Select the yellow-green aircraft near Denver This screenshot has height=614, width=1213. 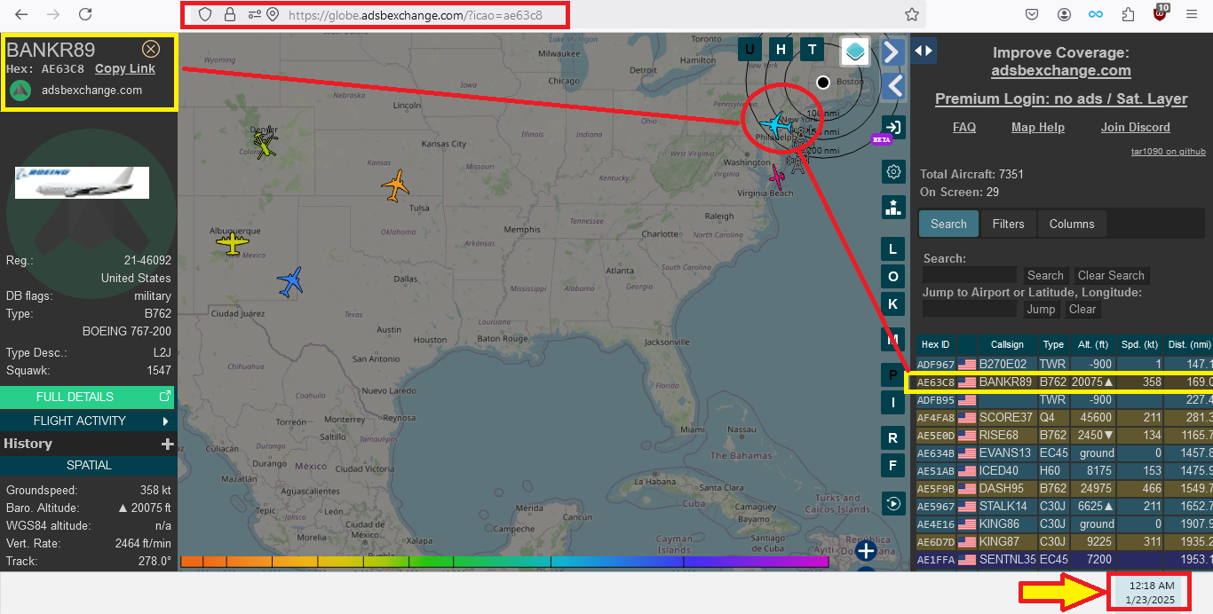click(265, 145)
